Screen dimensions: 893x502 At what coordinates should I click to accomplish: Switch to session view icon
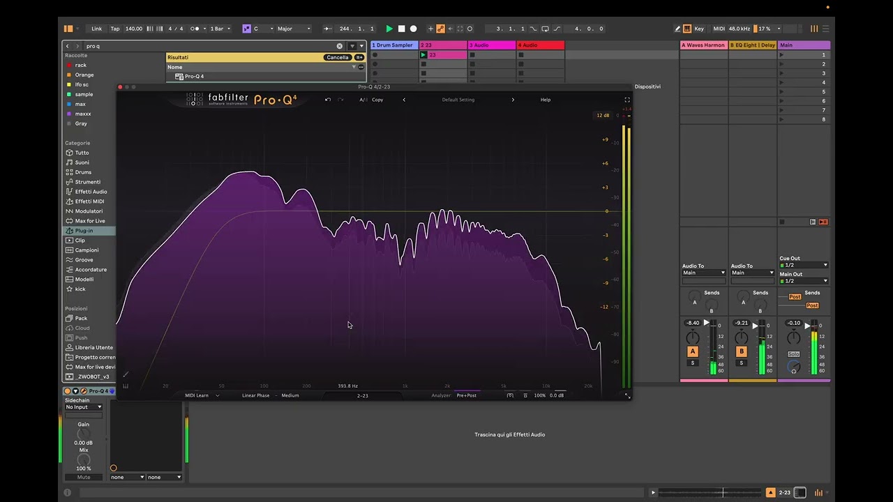(x=814, y=29)
